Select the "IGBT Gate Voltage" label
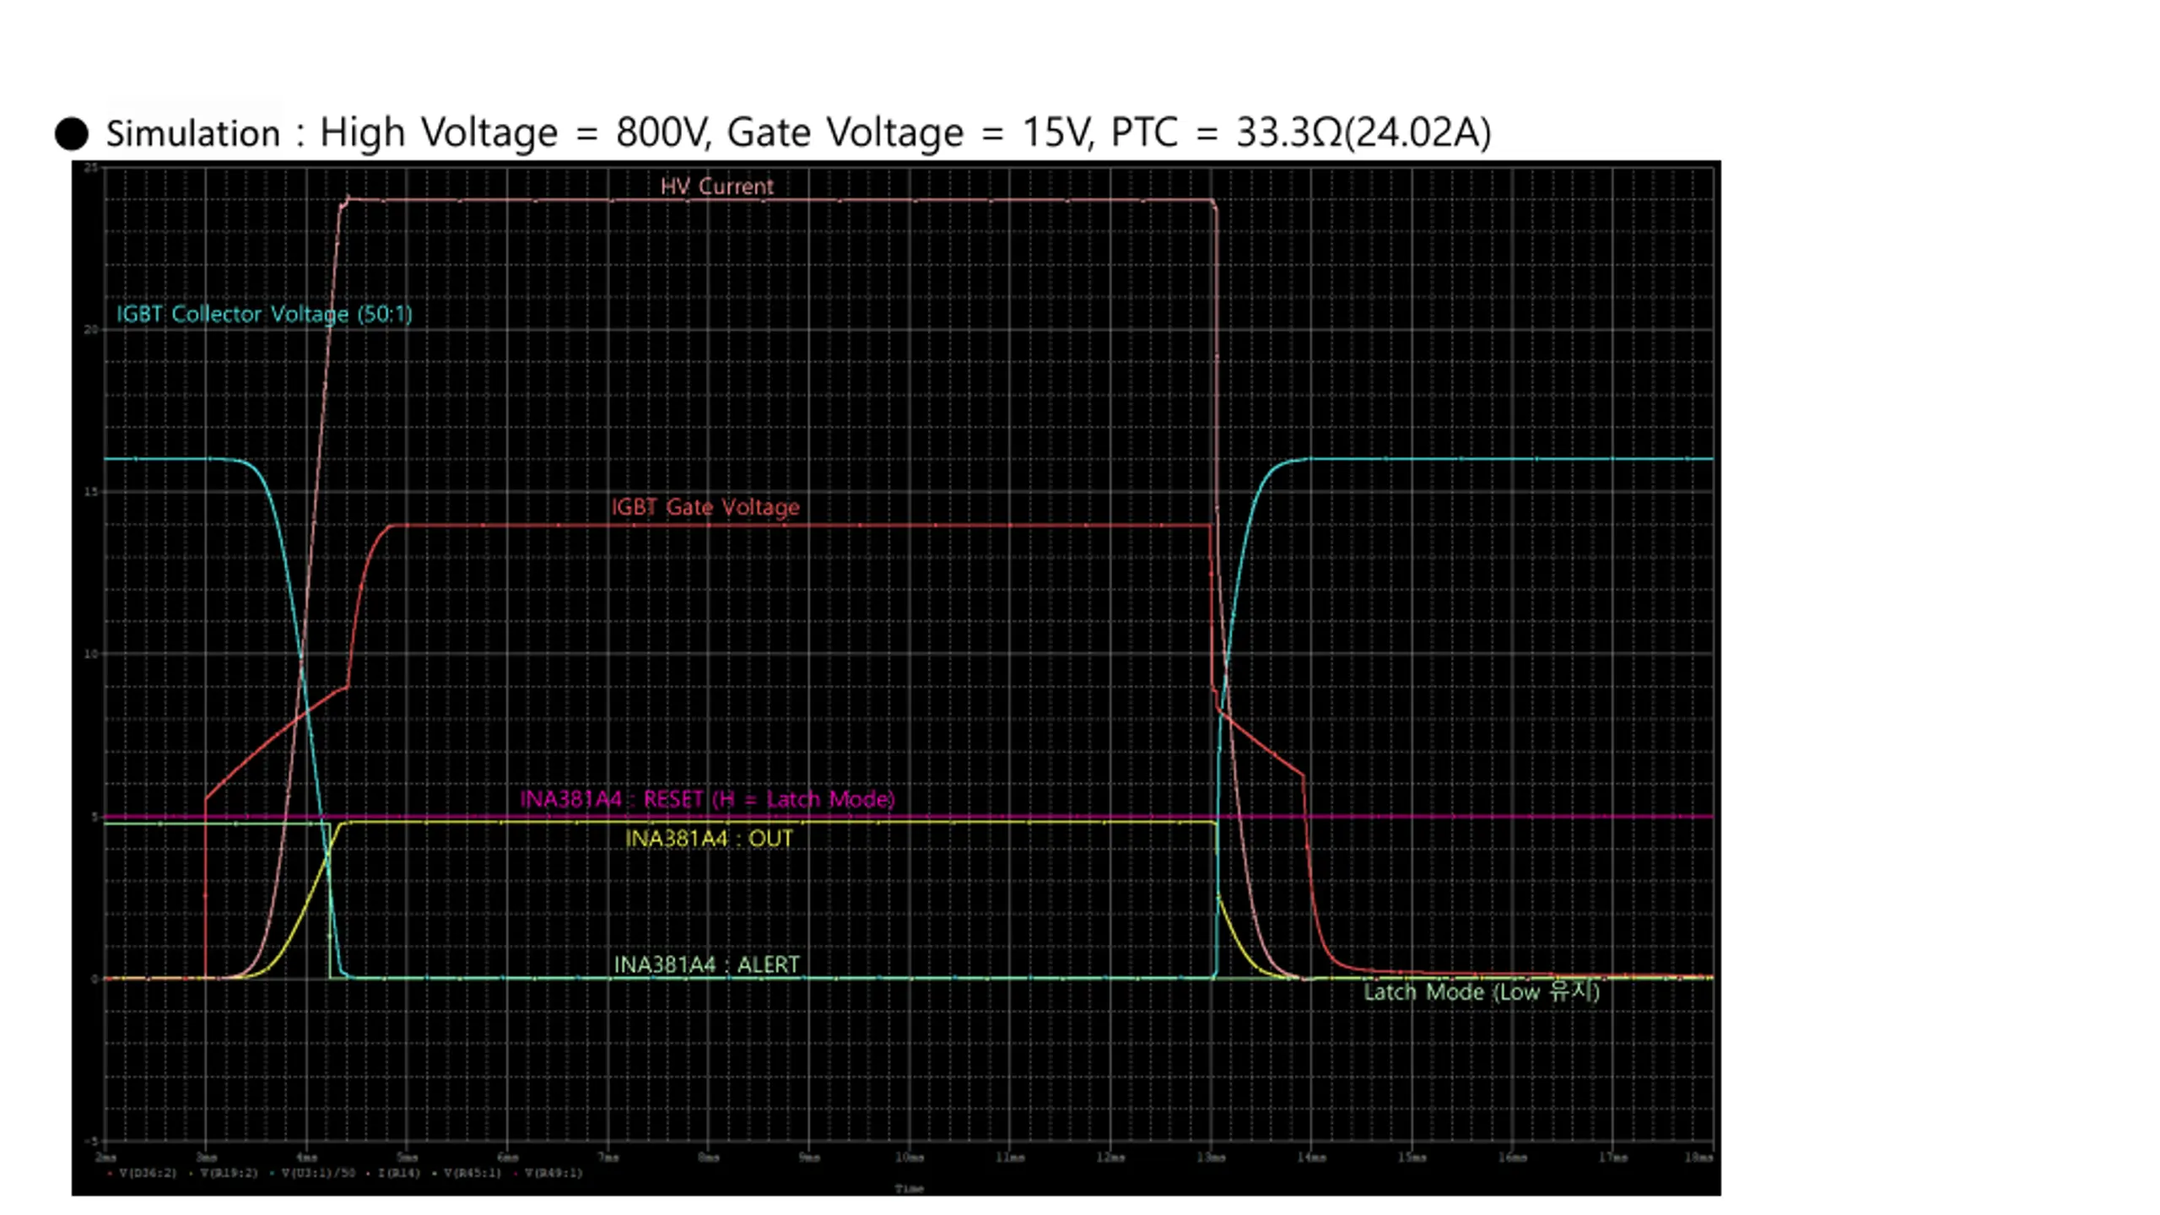2160x1215 pixels. click(x=705, y=507)
